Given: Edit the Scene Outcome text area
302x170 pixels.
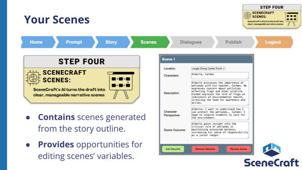Looking at the screenshot, I should pyautogui.click(x=220, y=130).
